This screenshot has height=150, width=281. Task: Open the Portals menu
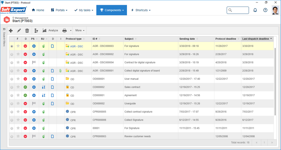[x=59, y=10]
